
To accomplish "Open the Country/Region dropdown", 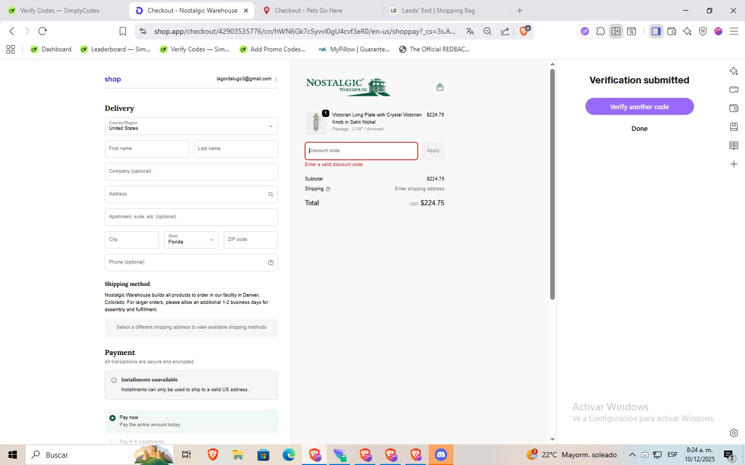I will click(x=191, y=126).
